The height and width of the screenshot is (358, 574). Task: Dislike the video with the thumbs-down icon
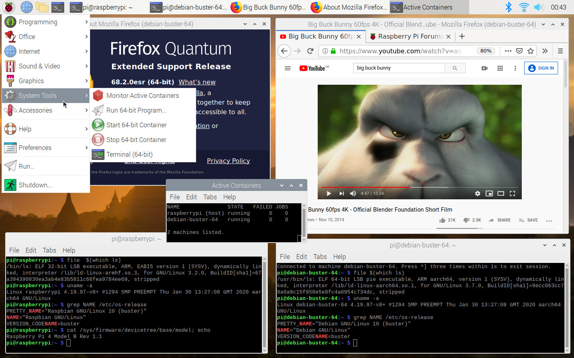point(466,220)
